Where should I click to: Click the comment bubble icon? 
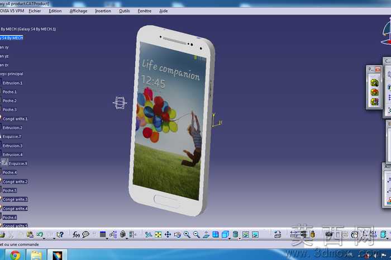tap(86, 234)
